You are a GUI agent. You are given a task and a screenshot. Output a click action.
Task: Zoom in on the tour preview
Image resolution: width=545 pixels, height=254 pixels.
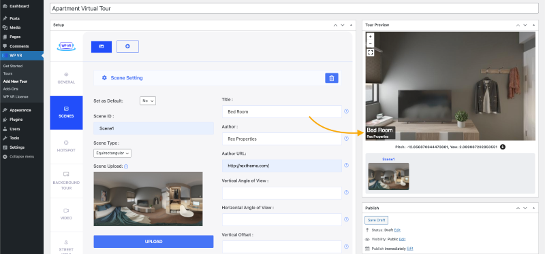pyautogui.click(x=370, y=37)
